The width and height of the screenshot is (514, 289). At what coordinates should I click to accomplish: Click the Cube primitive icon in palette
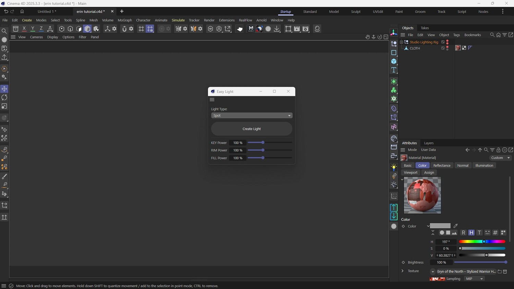394,61
